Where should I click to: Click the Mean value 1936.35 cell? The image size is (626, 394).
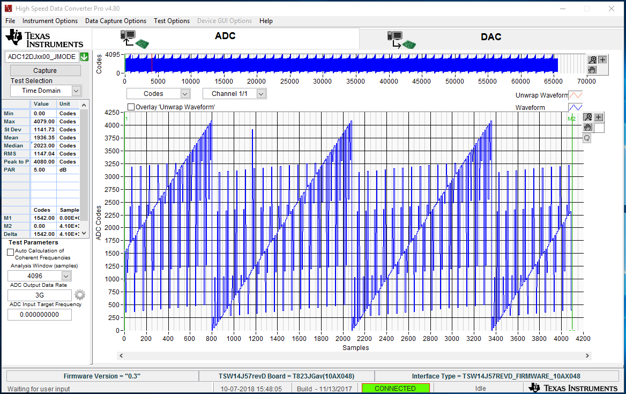tap(43, 137)
